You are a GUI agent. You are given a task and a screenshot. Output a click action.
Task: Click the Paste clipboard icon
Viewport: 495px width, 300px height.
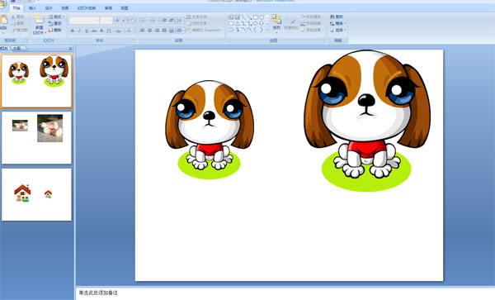click(x=3, y=20)
